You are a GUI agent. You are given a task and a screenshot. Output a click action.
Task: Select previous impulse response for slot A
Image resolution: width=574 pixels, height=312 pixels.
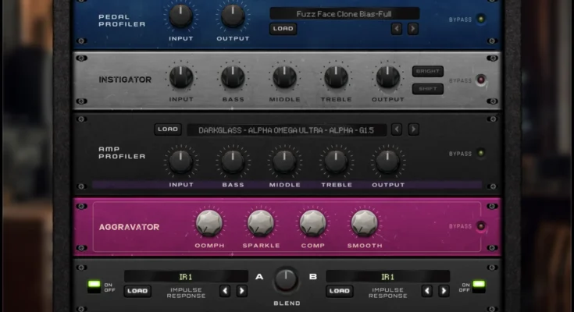pos(225,291)
